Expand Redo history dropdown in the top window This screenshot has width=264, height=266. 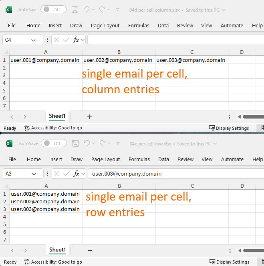(x=109, y=10)
